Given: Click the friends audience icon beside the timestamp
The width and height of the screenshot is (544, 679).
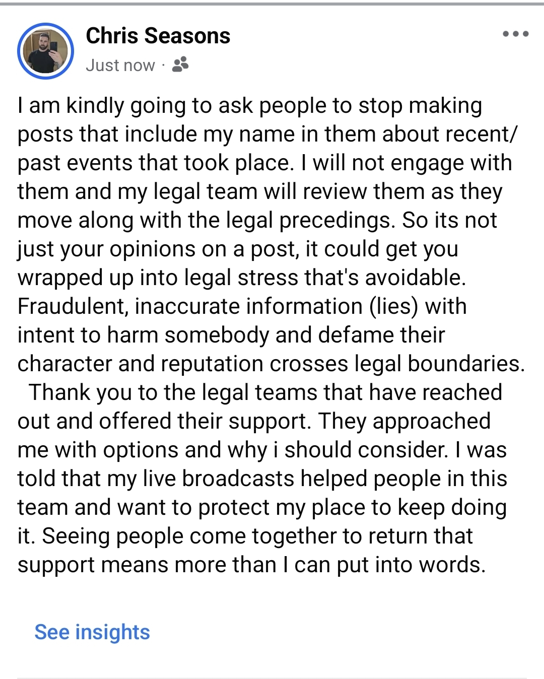Looking at the screenshot, I should (180, 64).
